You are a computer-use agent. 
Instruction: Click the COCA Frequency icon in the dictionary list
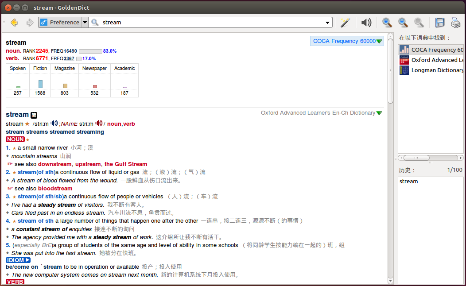coord(404,50)
